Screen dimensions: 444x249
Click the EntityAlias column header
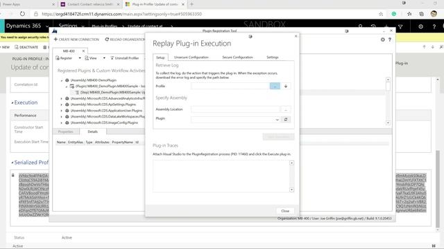click(x=76, y=142)
